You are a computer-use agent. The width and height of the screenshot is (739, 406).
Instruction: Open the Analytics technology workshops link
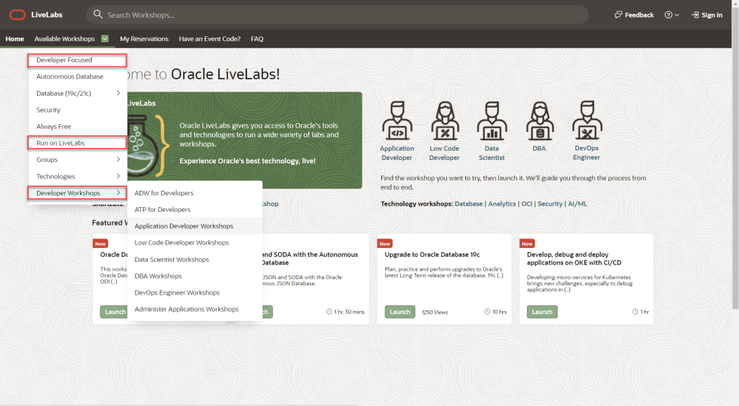coord(502,204)
